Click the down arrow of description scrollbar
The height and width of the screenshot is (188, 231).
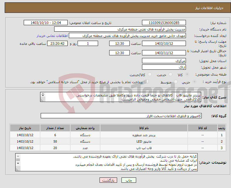43,95
